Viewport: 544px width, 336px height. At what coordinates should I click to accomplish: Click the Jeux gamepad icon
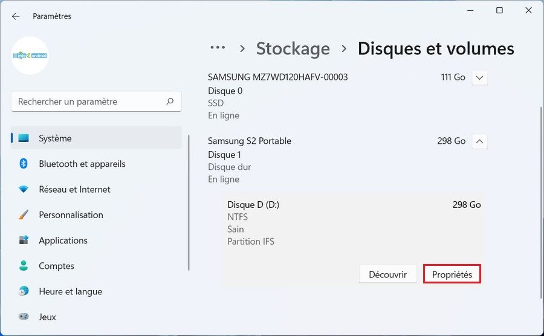coord(24,317)
